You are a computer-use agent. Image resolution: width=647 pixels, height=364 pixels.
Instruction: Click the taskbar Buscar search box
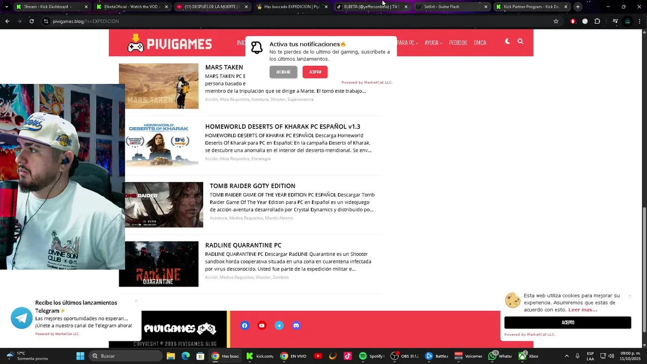click(x=126, y=356)
